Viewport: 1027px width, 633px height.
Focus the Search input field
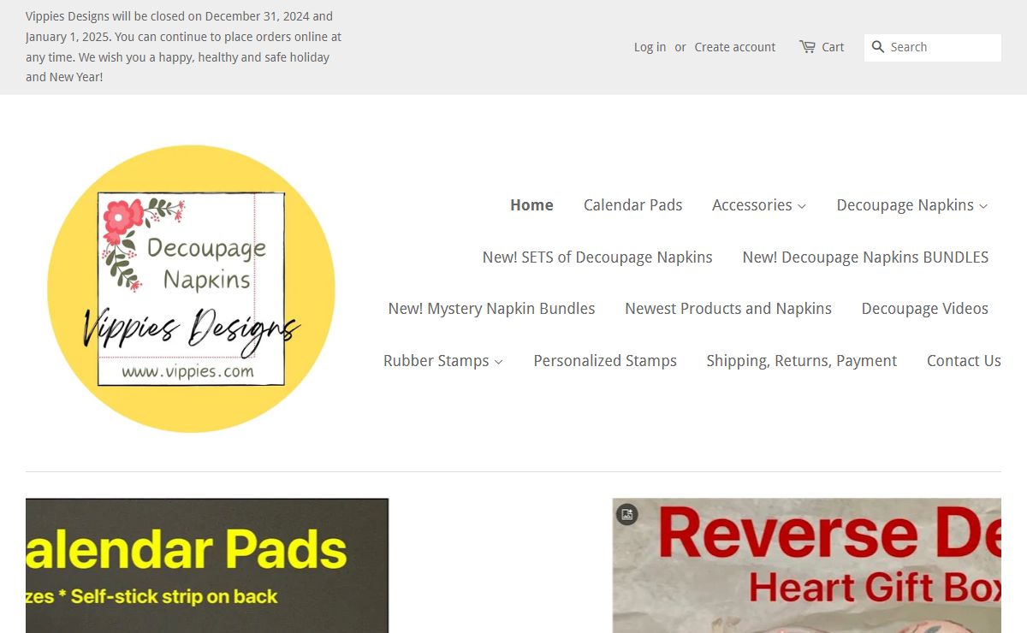coord(933,48)
